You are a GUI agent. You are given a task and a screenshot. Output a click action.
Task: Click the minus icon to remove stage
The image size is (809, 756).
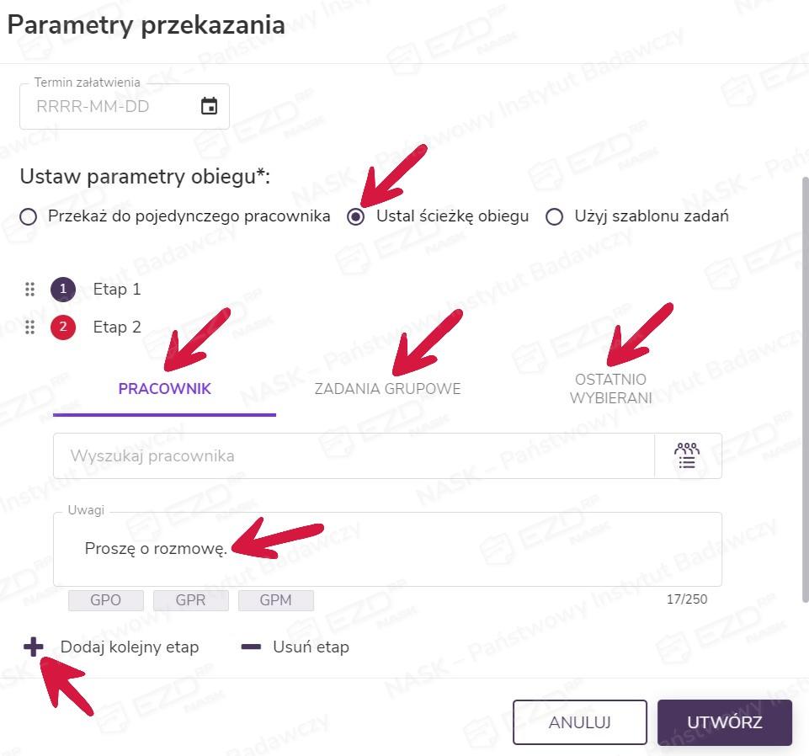pos(251,647)
